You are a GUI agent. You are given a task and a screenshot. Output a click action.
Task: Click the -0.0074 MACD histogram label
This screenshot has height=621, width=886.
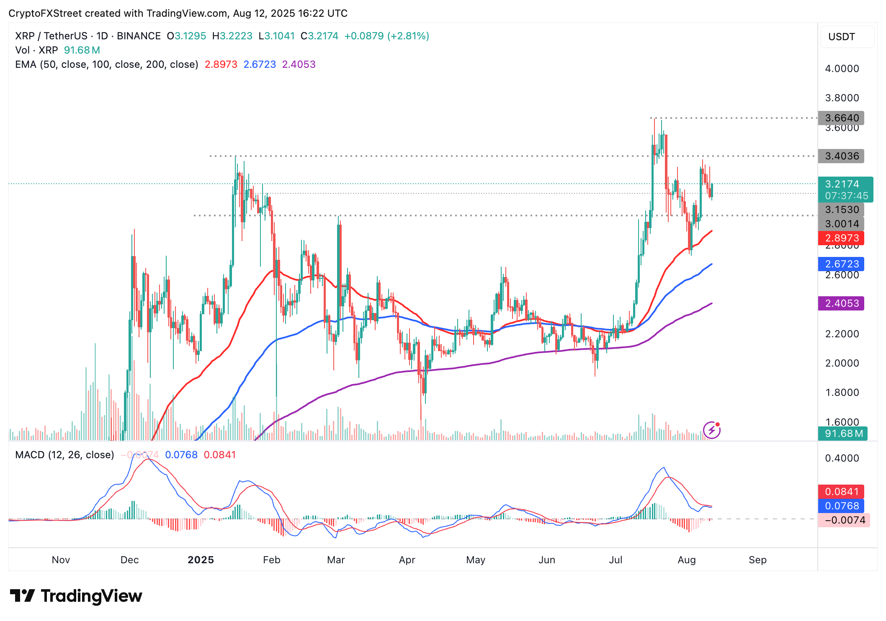click(844, 520)
